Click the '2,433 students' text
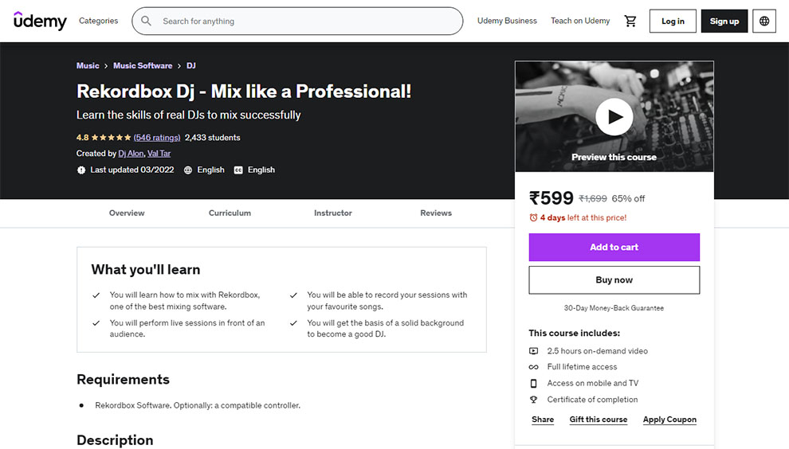Viewport: 789px width, 449px height. (x=212, y=137)
